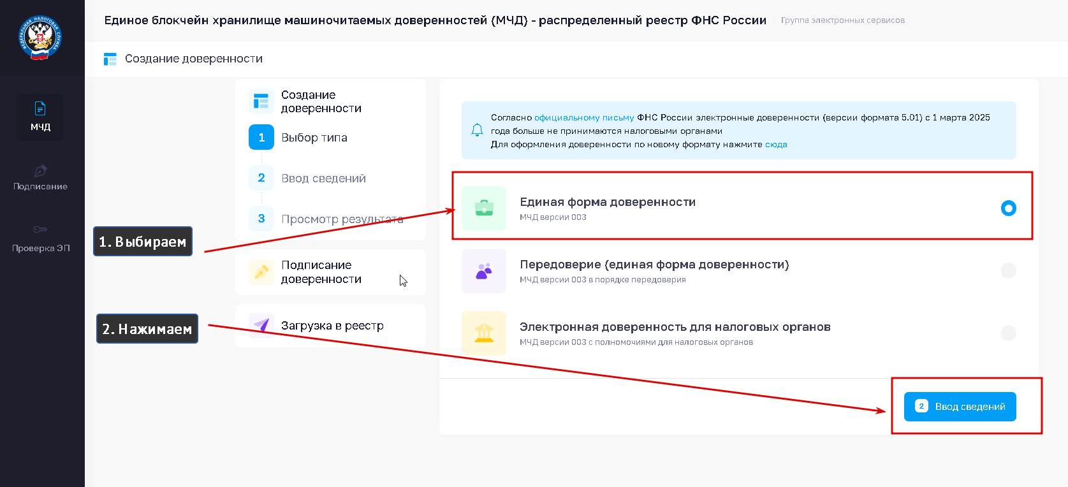Click the МЧД версии 003 в порядке передоверия subtitle
Image resolution: width=1068 pixels, height=487 pixels.
tap(603, 280)
